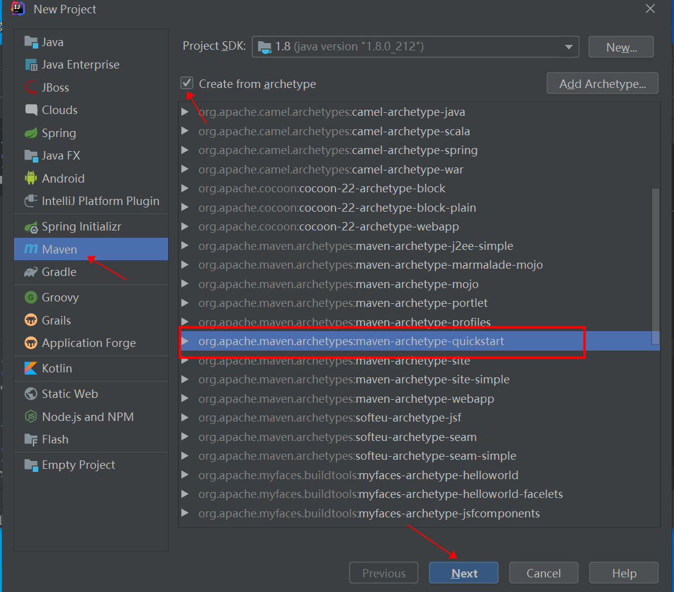Choose the JBoss icon in sidebar
The width and height of the screenshot is (674, 592).
(x=31, y=87)
